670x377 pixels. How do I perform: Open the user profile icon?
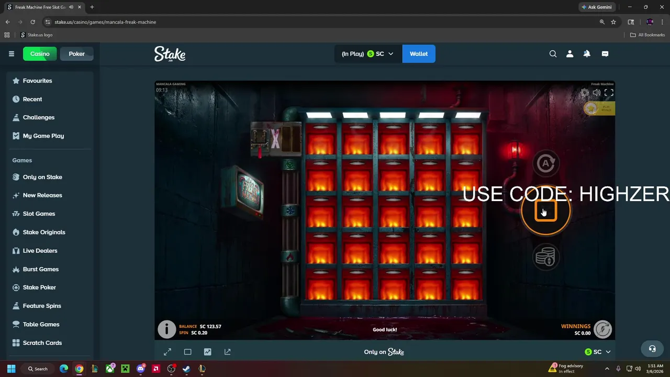(x=570, y=53)
